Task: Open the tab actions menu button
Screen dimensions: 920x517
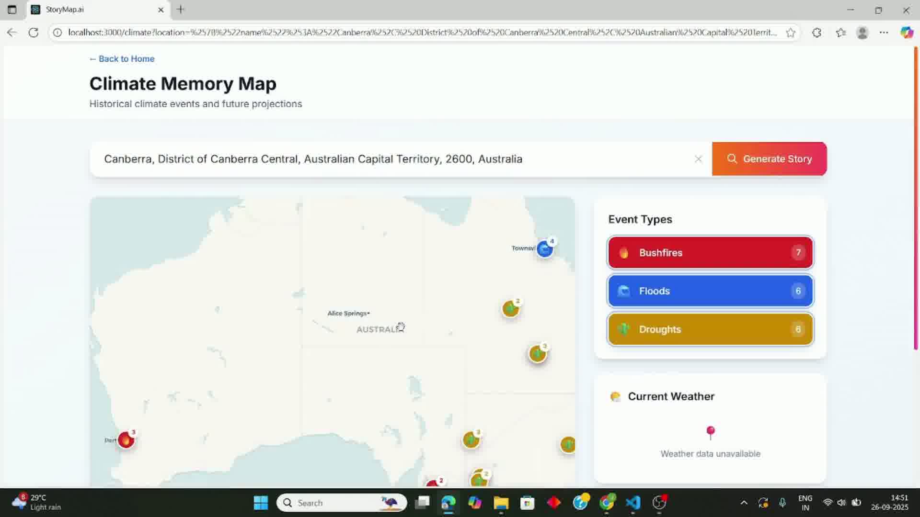Action: click(x=12, y=10)
